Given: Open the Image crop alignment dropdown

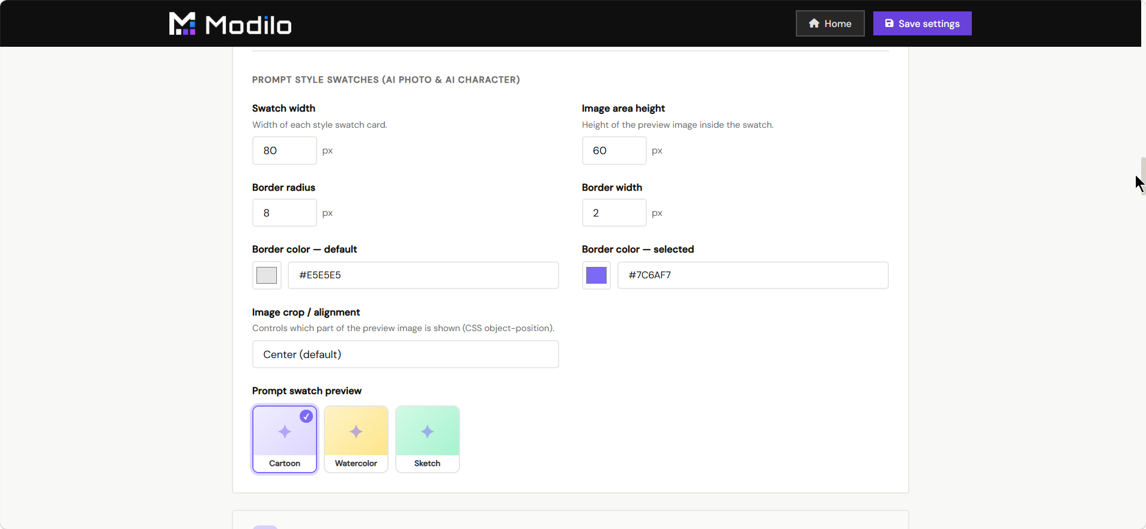Looking at the screenshot, I should [x=405, y=354].
